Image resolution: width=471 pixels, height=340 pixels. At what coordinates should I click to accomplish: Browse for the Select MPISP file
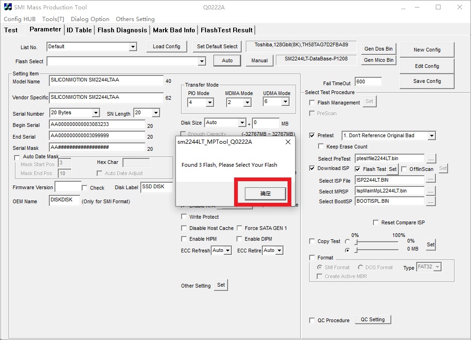(431, 191)
